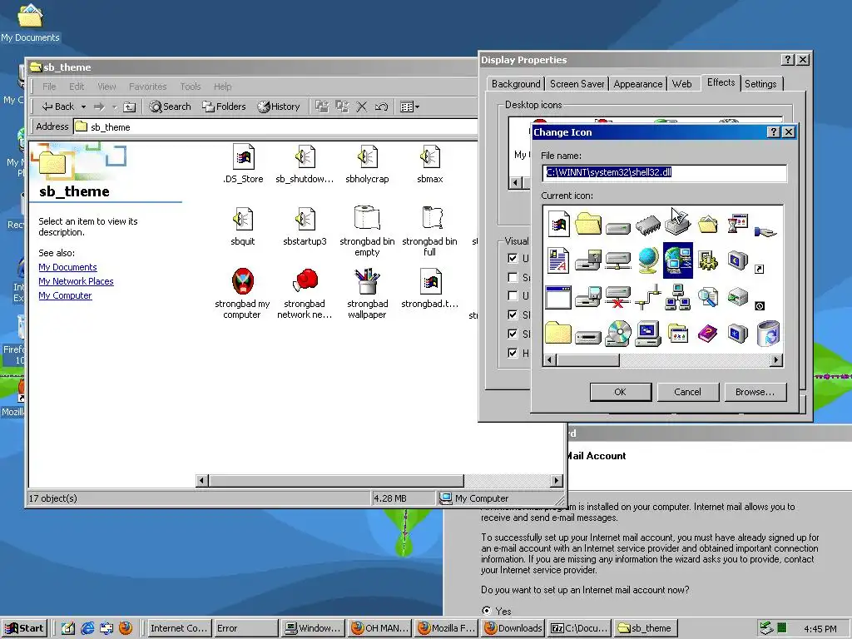Click the Delete X toolbar icon

pos(361,106)
